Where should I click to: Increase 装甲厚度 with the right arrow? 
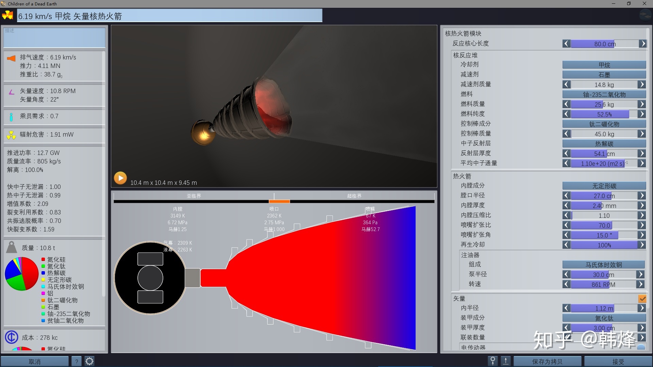tap(642, 328)
